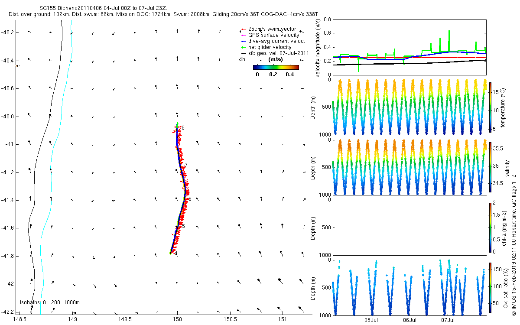
Task: Click waypoint label 4 at track start
Action: (x=175, y=253)
